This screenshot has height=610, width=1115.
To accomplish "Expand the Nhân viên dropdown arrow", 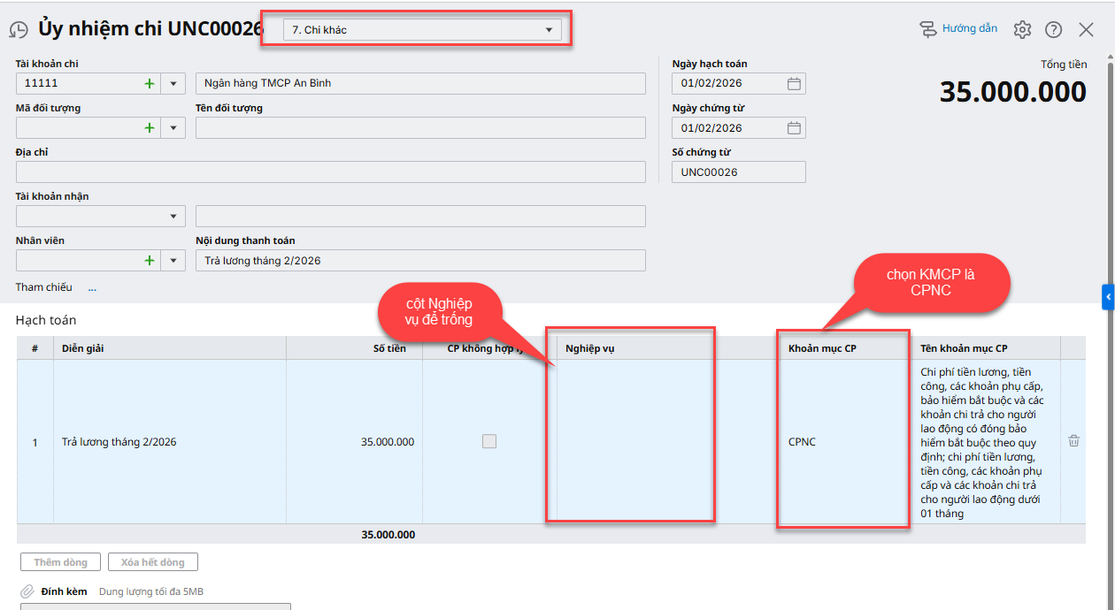I will [173, 260].
